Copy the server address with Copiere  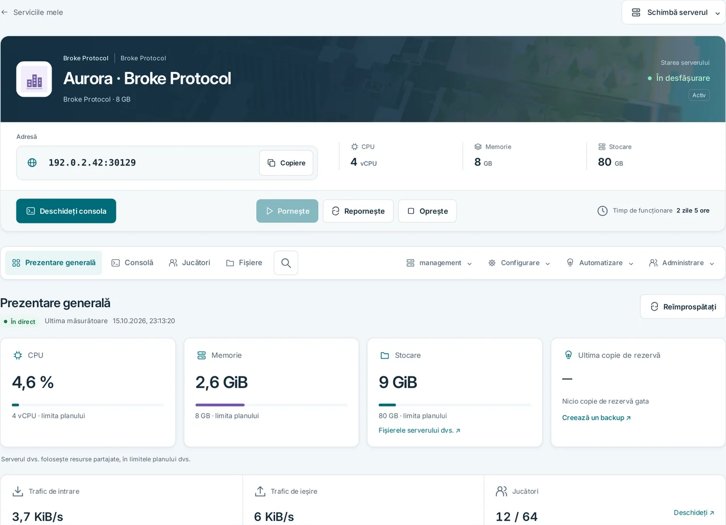[x=286, y=163]
